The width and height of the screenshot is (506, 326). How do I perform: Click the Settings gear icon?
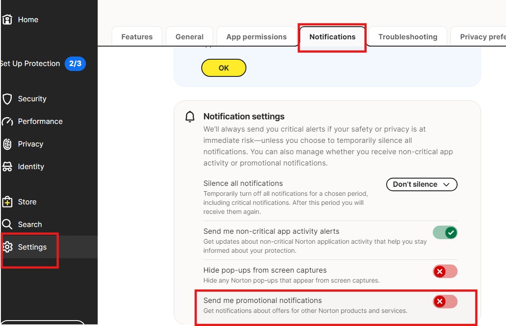coord(7,247)
